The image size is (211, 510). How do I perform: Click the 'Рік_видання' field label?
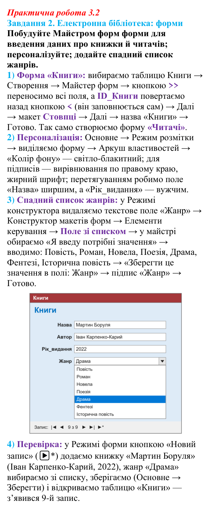coord(57,349)
